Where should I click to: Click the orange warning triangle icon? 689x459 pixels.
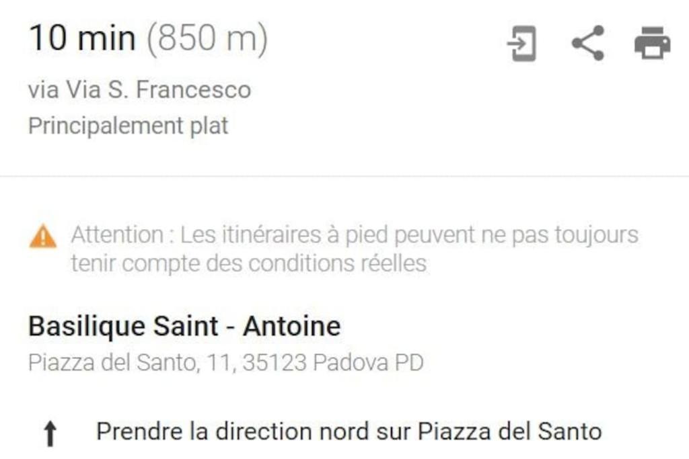[42, 237]
